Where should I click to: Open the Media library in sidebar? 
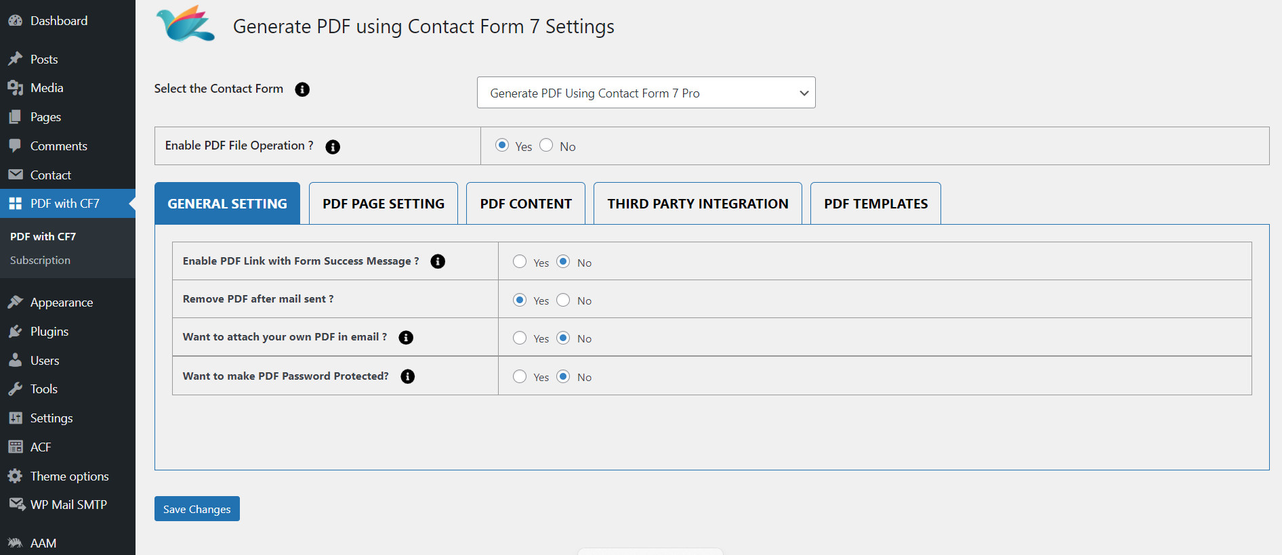[46, 88]
